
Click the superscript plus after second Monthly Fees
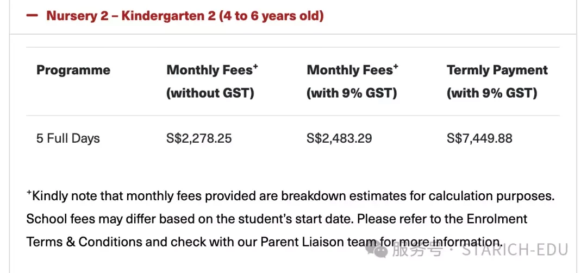pyautogui.click(x=396, y=67)
